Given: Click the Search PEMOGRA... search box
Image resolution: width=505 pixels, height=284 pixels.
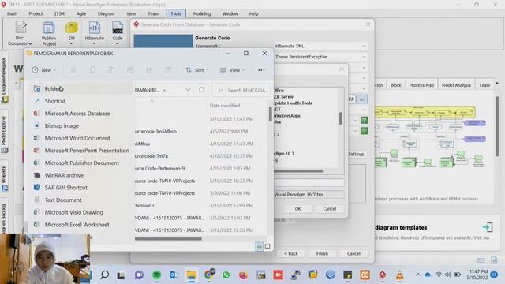Looking at the screenshot, I should 242,90.
